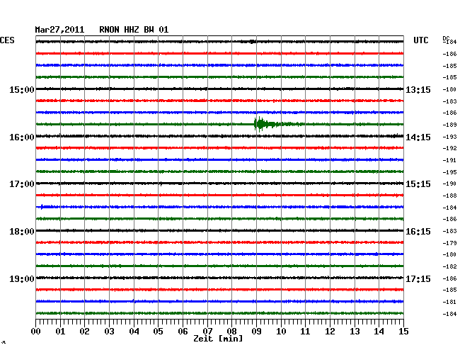
Task: Click the "15:00" local time label
Action: pyautogui.click(x=22, y=89)
